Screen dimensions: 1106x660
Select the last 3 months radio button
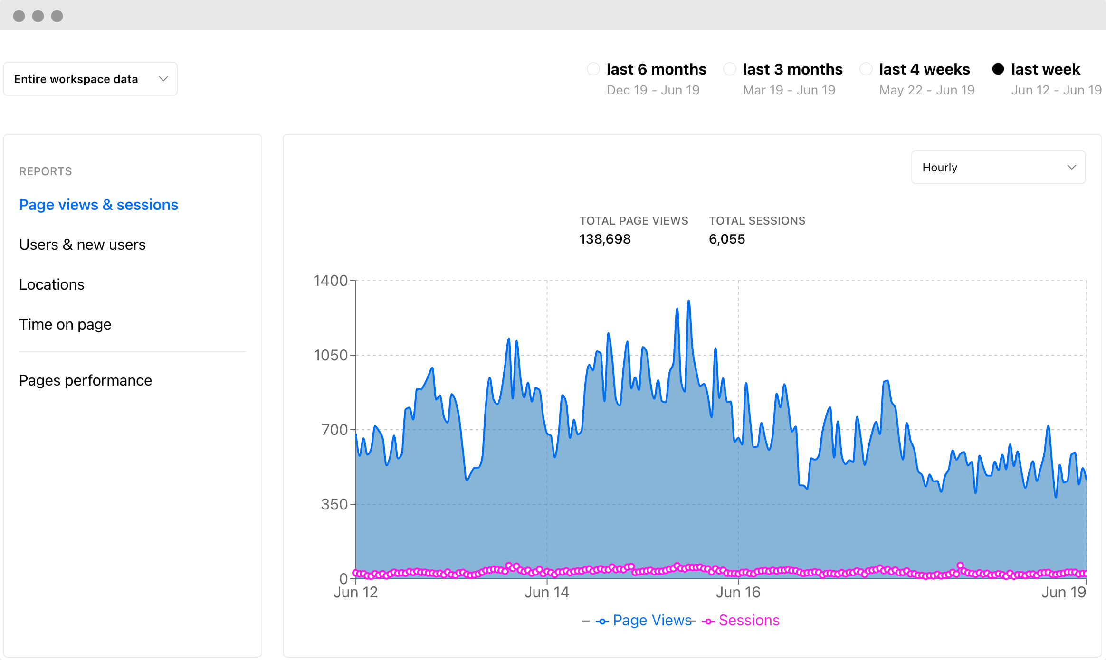[x=730, y=69]
